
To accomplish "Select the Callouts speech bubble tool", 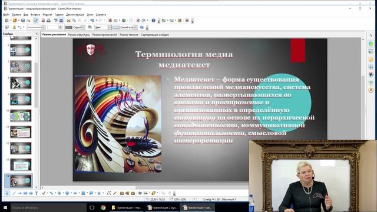I will click(91, 193).
